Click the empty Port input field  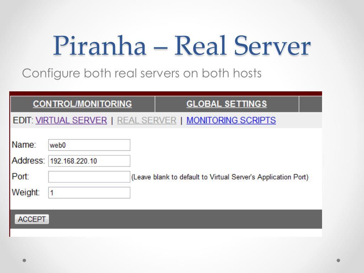(x=89, y=177)
